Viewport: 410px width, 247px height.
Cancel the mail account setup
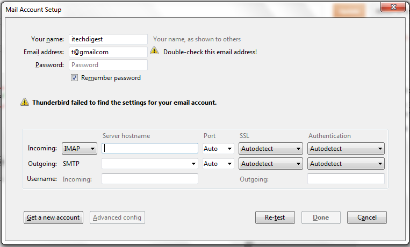[367, 217]
